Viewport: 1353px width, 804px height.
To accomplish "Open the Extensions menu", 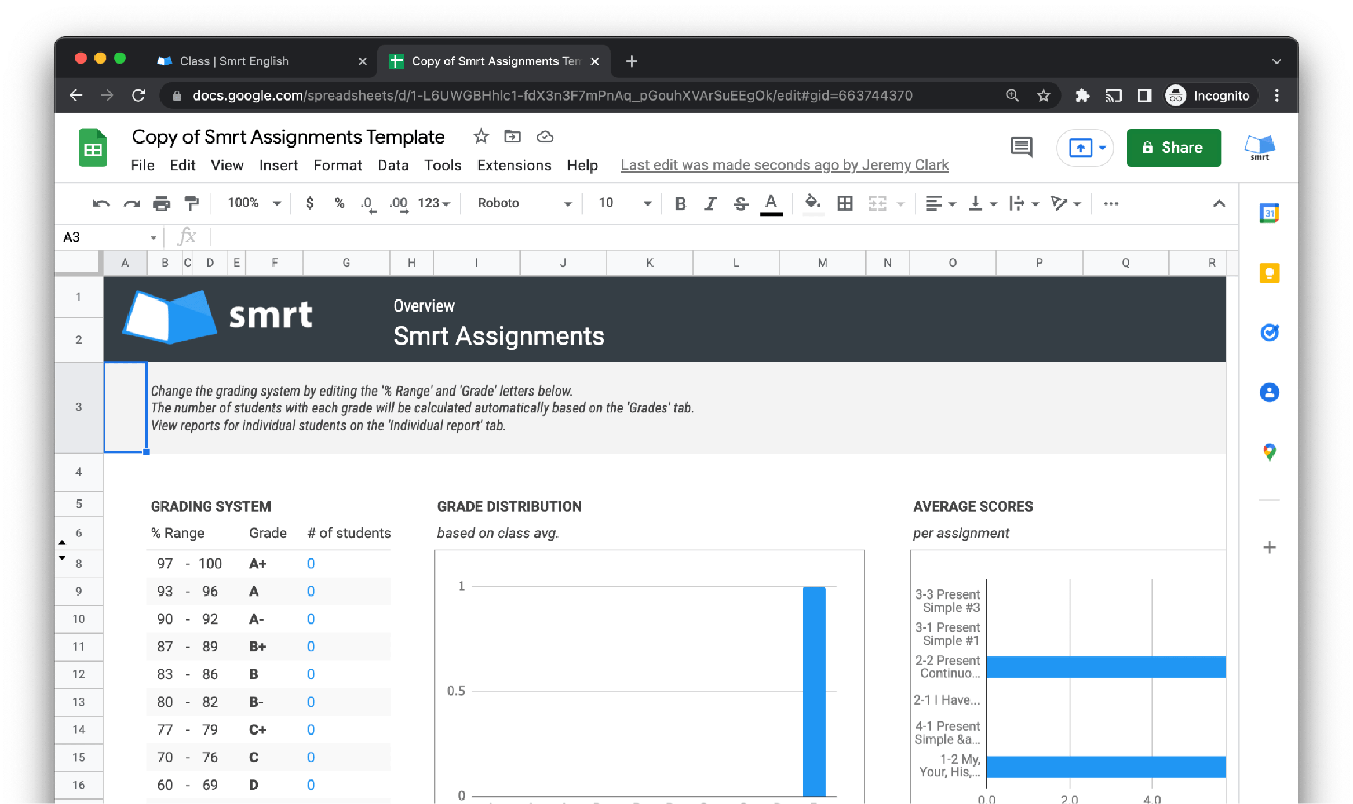I will [514, 165].
